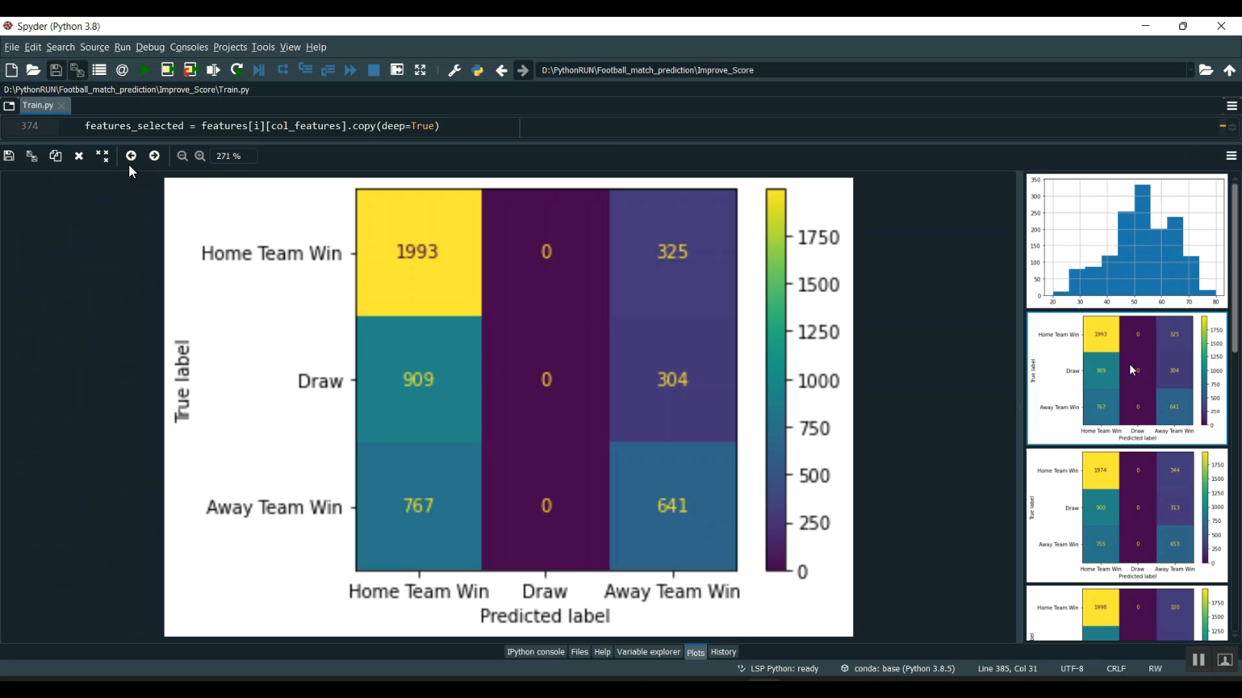1242x698 pixels.
Task: Copy the confusion matrix plot to clipboard
Action: tap(55, 156)
